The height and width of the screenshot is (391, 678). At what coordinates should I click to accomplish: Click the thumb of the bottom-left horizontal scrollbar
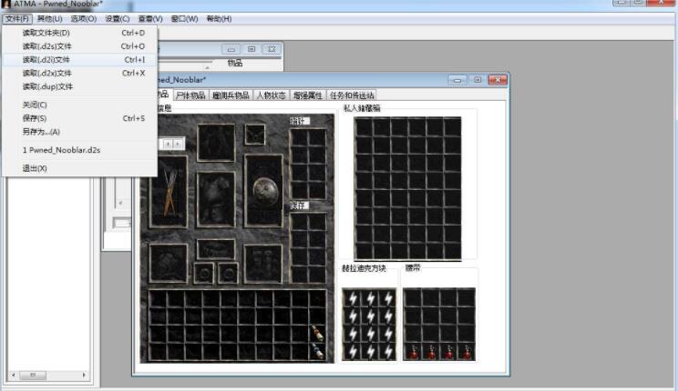[x=33, y=375]
